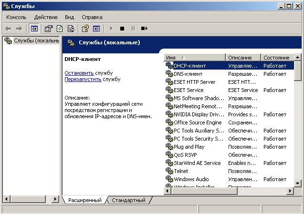The height and width of the screenshot is (214, 304).
Task: Click tree pane scroll left arrow
Action: (x=6, y=199)
